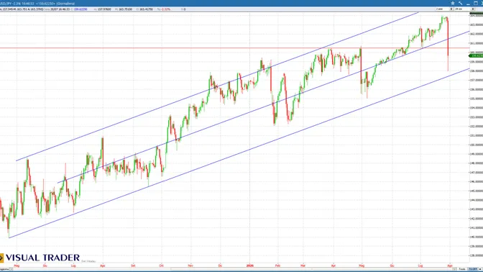Click the Nov month marker on time axis

click(190, 266)
